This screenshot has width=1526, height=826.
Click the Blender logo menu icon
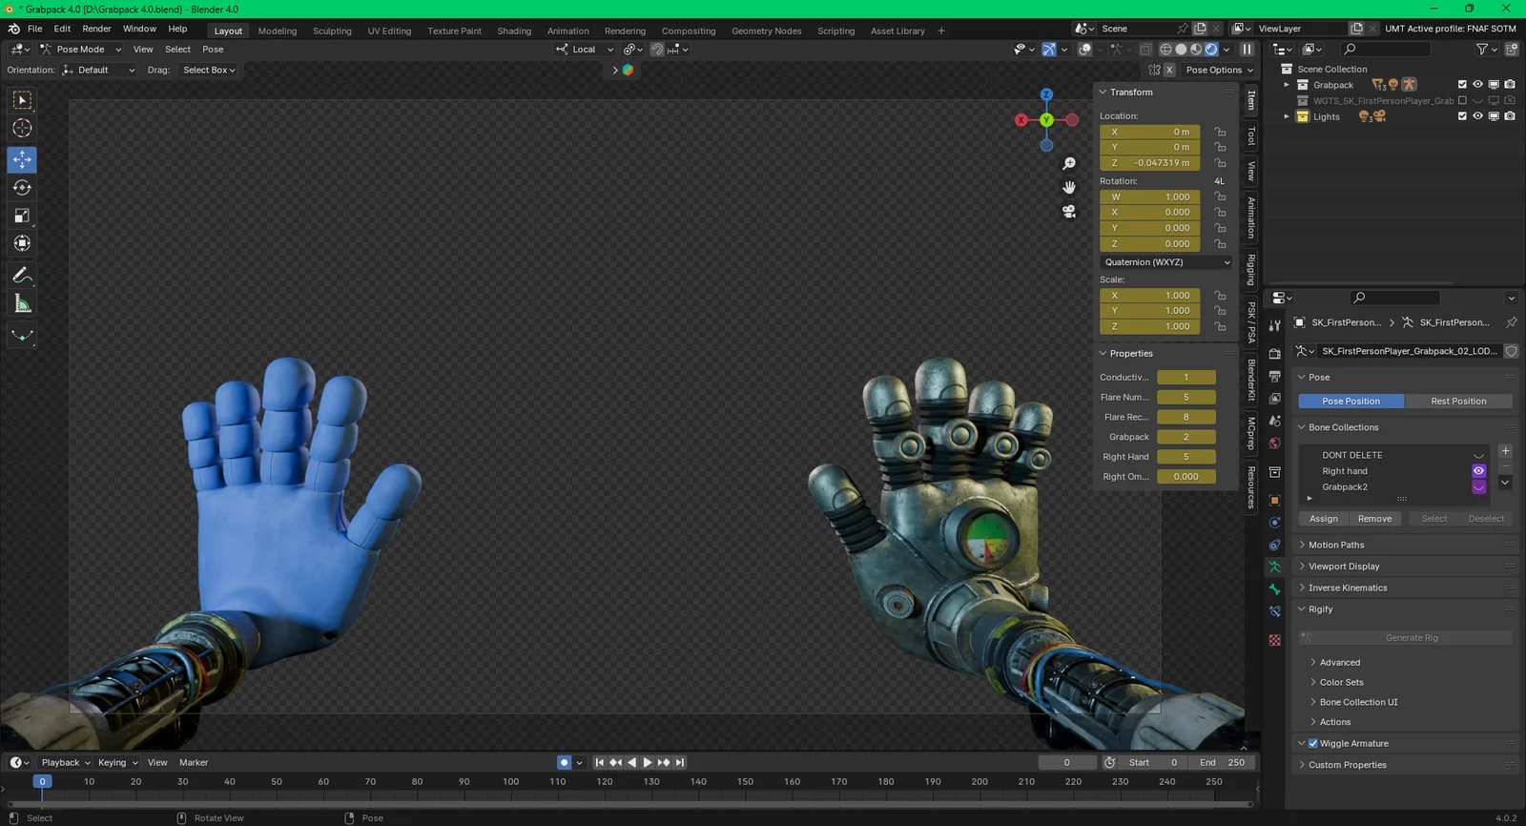pos(13,29)
